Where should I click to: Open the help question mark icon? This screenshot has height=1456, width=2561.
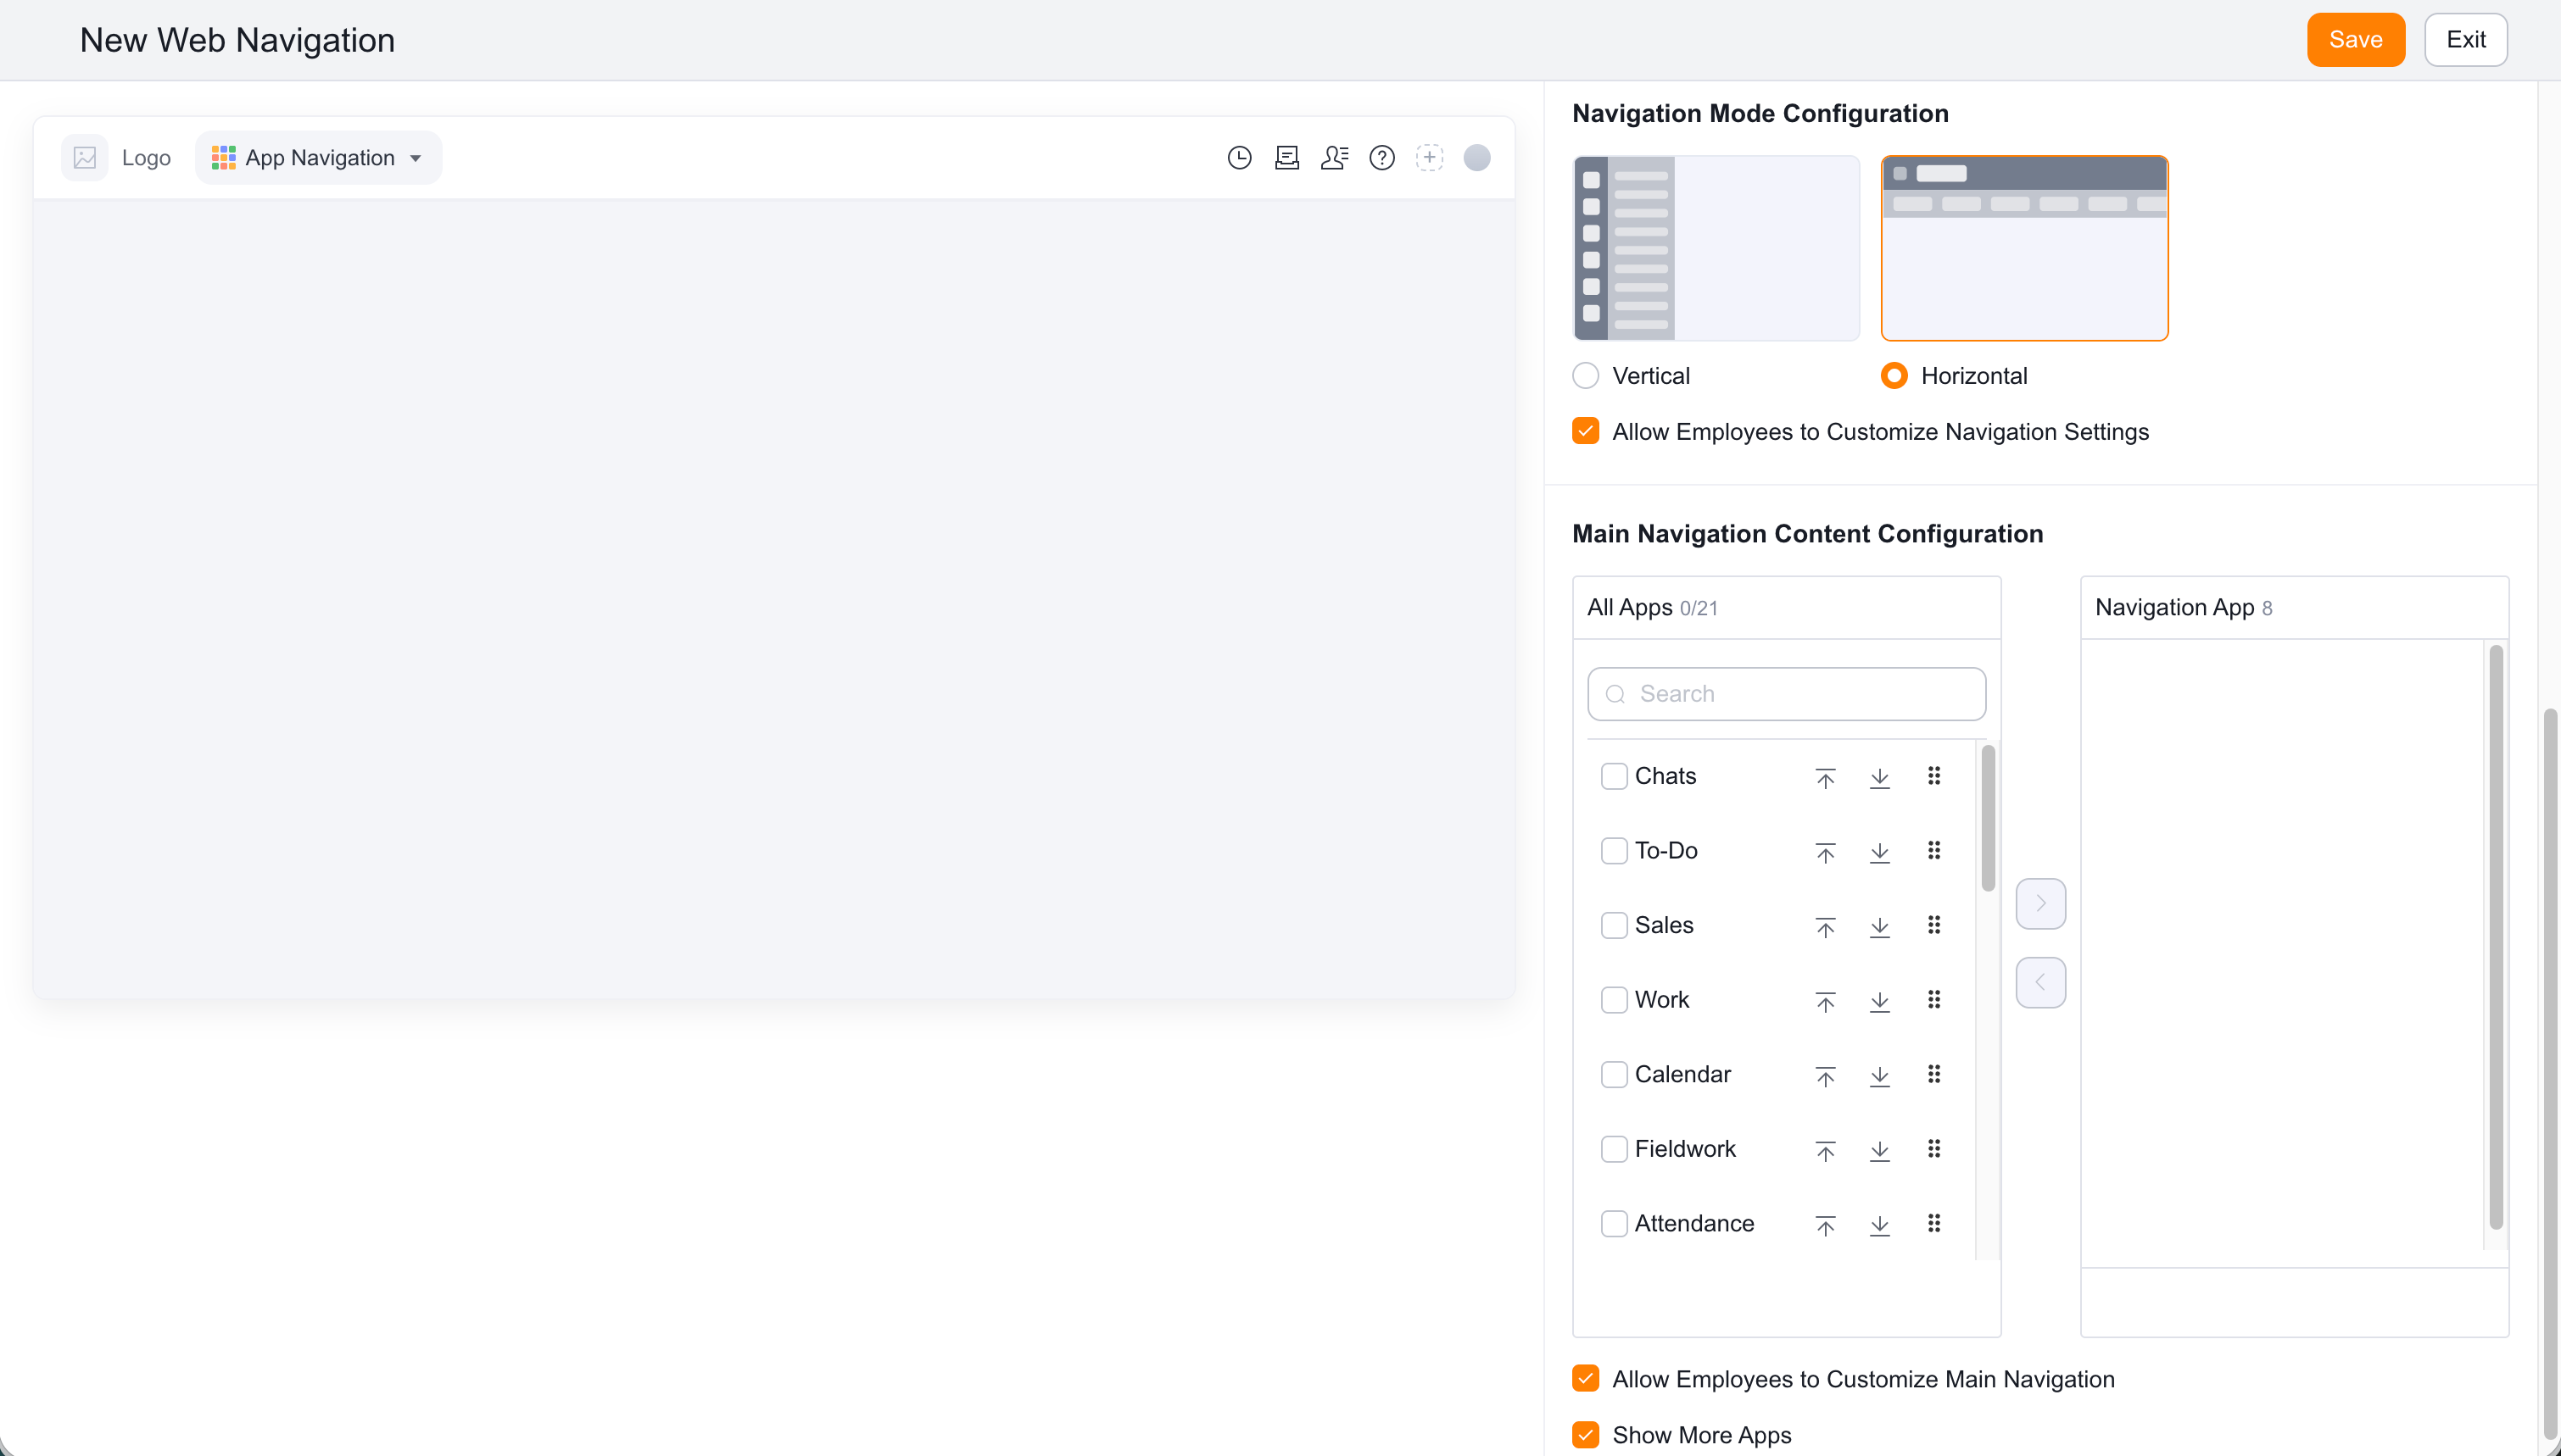1381,158
